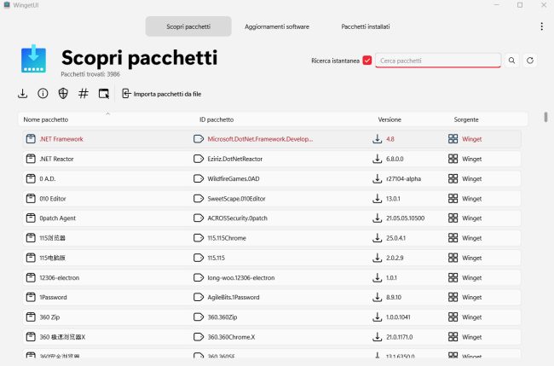Click the reload packages icon
554x366 pixels.
[x=529, y=61]
